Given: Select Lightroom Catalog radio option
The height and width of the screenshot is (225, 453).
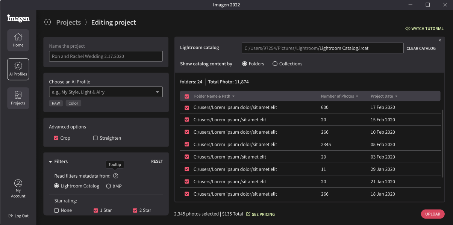Looking at the screenshot, I should [56, 186].
